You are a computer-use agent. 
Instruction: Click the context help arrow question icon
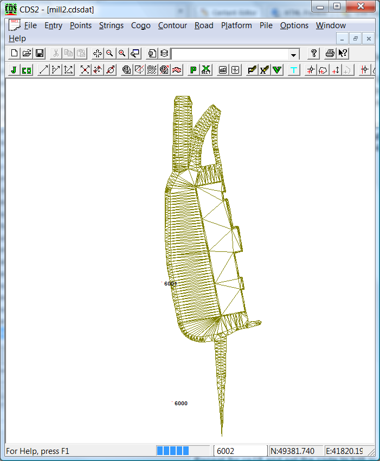coord(343,53)
